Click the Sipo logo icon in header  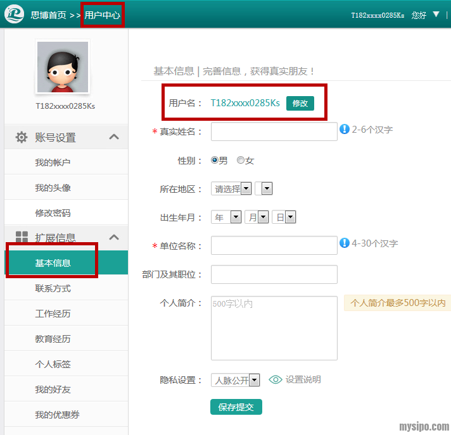(x=14, y=14)
